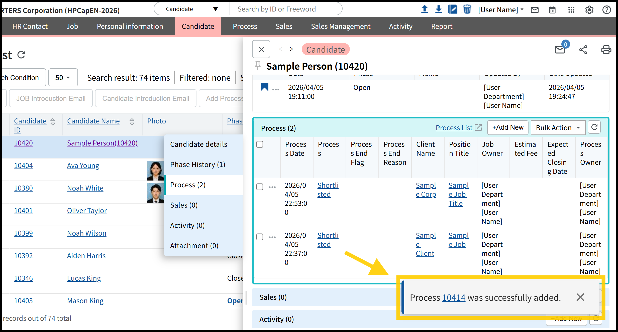Open the Bulk Action dropdown
Image resolution: width=618 pixels, height=332 pixels.
[558, 128]
